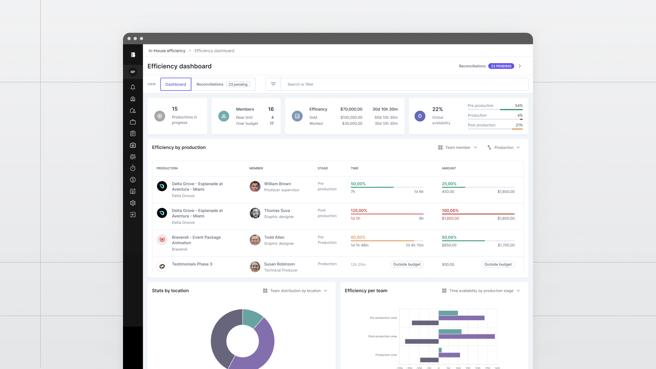Click Susan Robinson's profile photo

click(x=255, y=266)
